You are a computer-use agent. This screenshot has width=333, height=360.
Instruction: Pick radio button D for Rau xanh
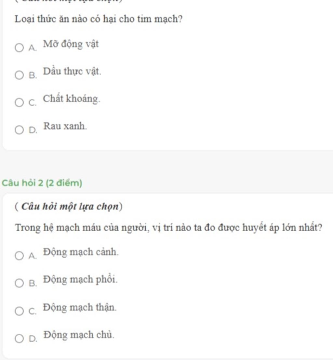coord(19,130)
